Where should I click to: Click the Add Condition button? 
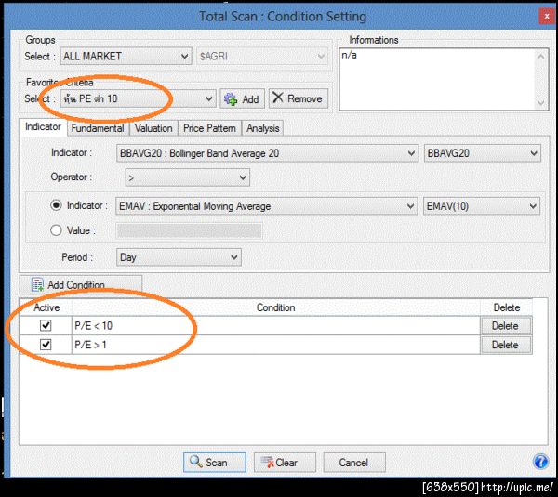point(81,285)
